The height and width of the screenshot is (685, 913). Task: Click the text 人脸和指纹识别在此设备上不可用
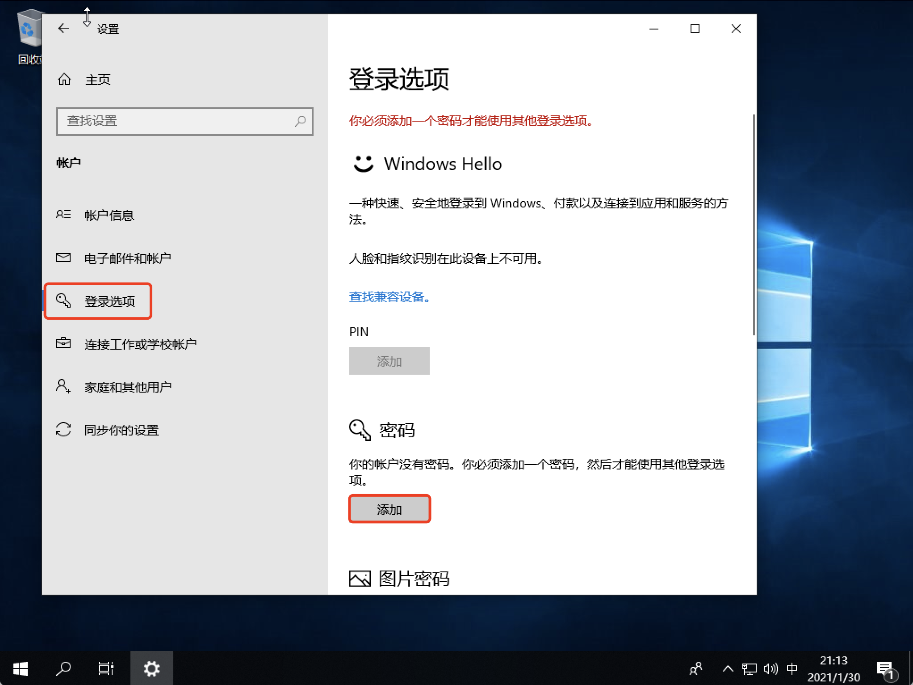click(x=446, y=258)
